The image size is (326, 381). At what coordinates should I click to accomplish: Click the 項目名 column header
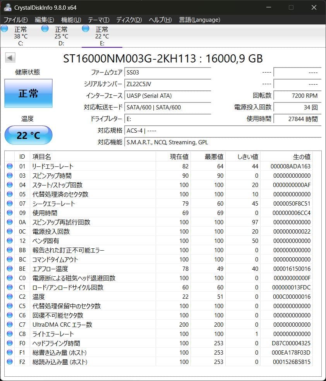point(93,156)
